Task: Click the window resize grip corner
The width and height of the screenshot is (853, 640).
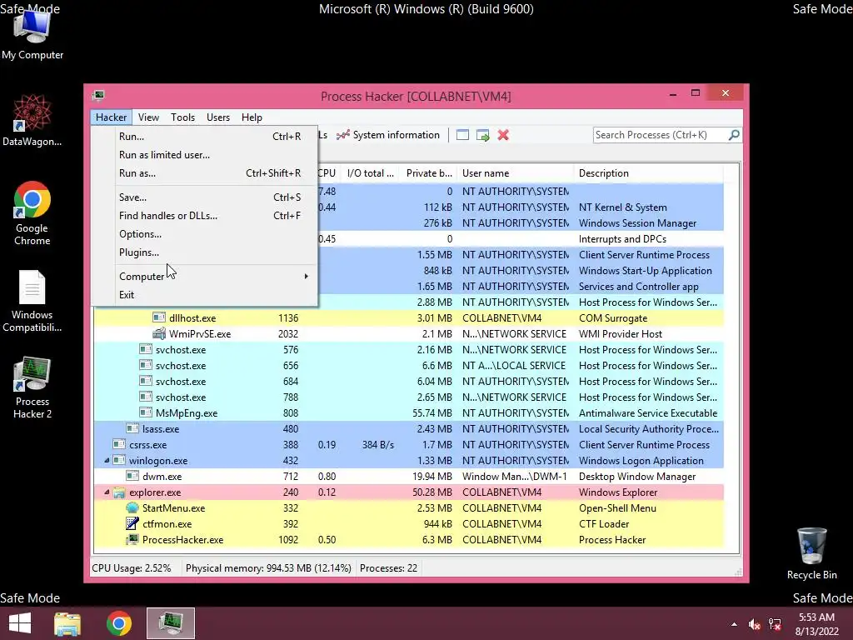Action: tap(738, 572)
